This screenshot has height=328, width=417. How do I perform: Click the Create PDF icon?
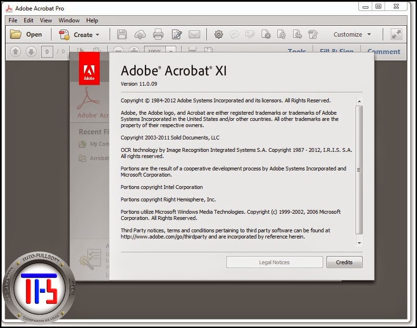64,35
